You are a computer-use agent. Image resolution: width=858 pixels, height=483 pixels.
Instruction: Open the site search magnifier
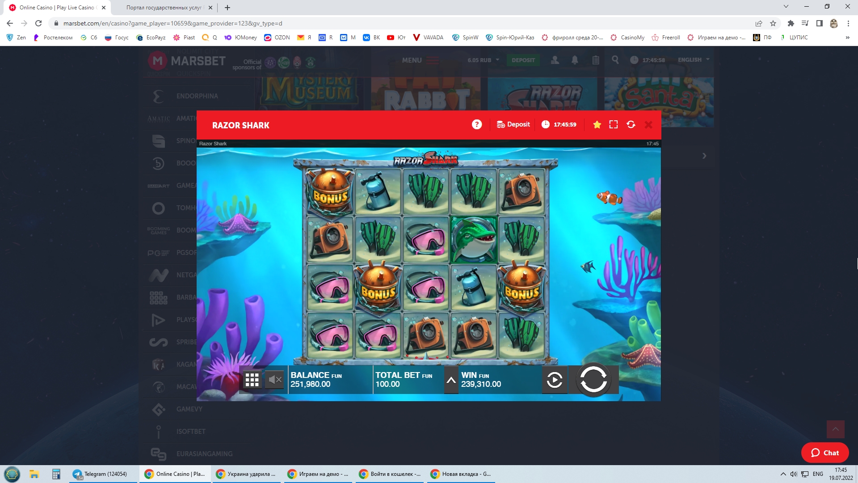pos(615,60)
